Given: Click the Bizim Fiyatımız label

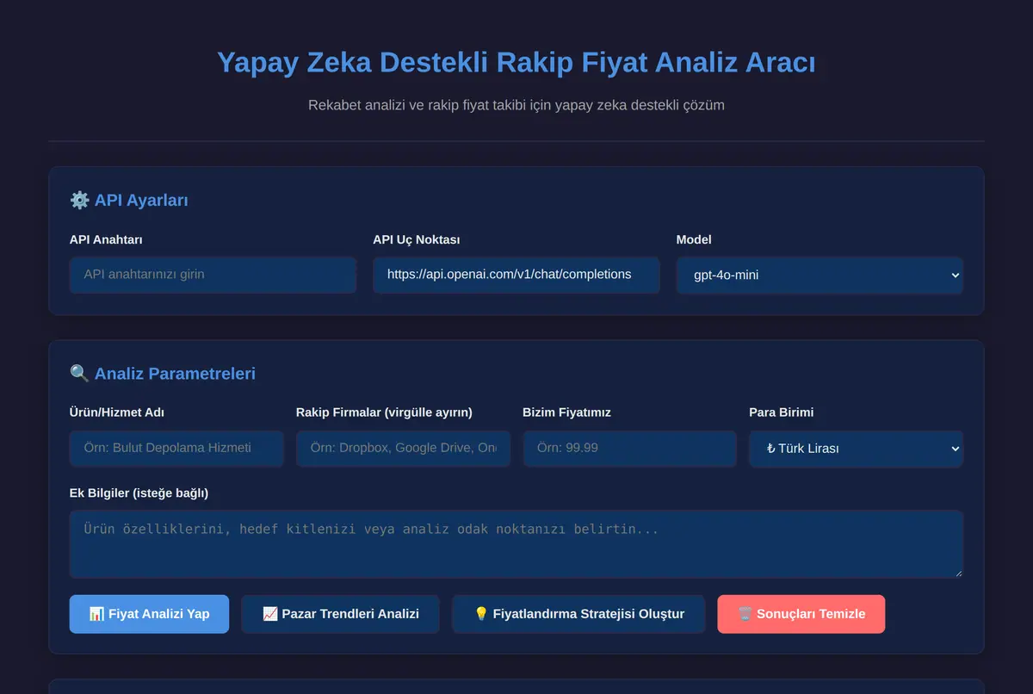Looking at the screenshot, I should click(x=566, y=412).
